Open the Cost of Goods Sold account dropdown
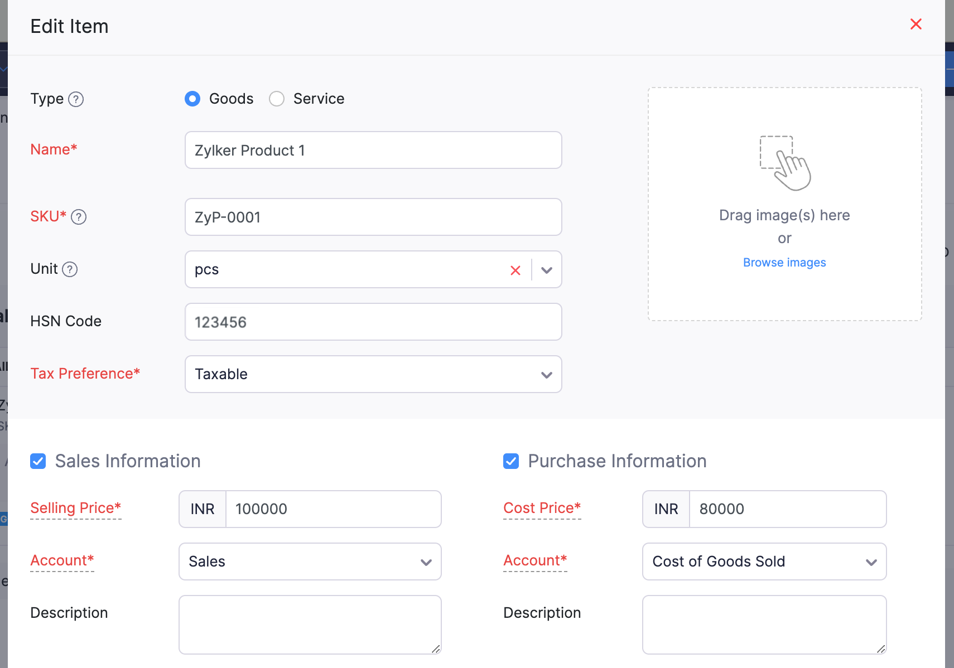 click(x=871, y=562)
